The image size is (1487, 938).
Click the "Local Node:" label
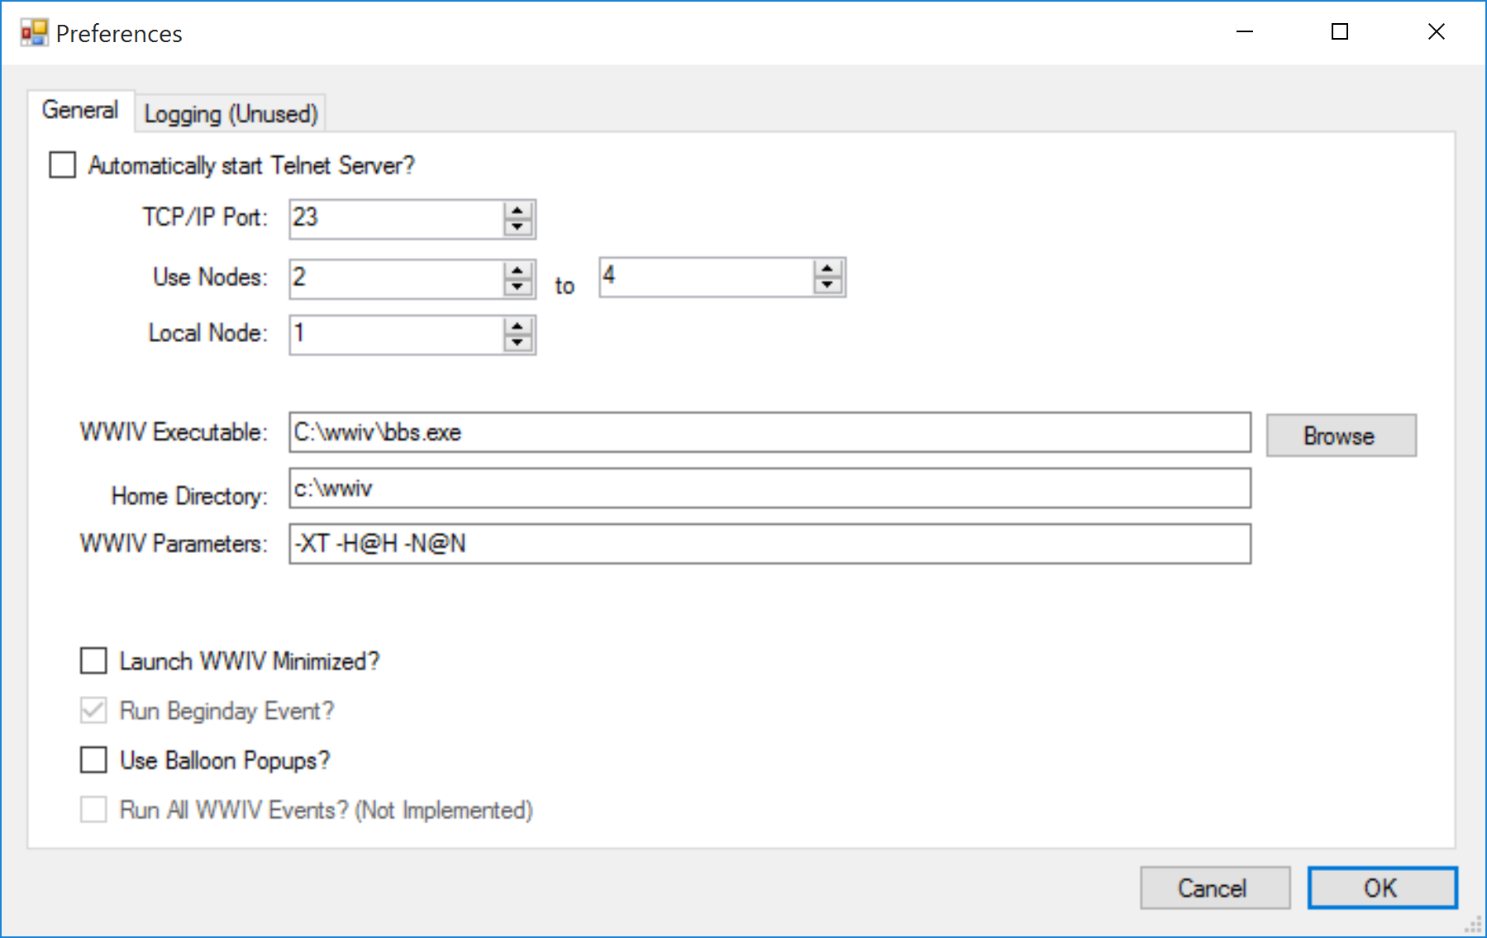(208, 333)
